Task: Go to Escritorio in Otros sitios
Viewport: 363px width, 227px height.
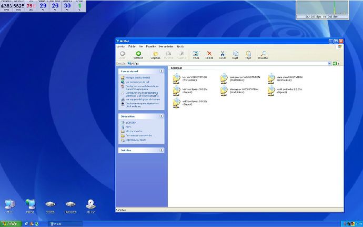Action: coord(130,122)
